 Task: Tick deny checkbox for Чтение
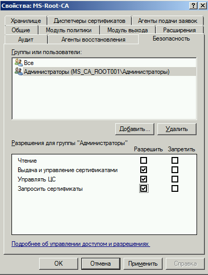tap(175, 160)
